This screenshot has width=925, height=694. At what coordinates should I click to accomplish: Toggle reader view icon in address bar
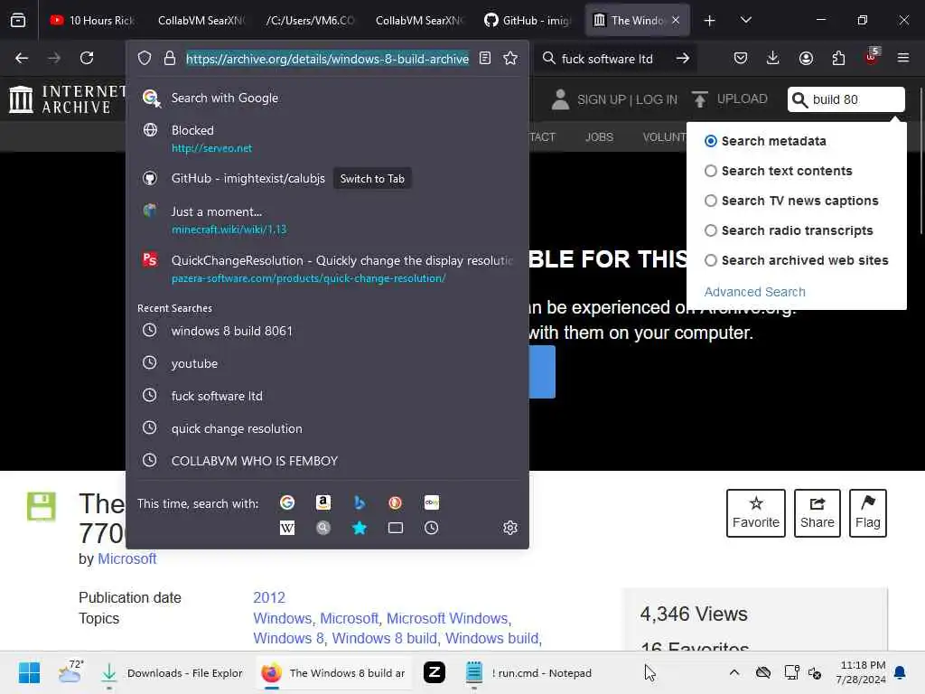[x=485, y=58]
